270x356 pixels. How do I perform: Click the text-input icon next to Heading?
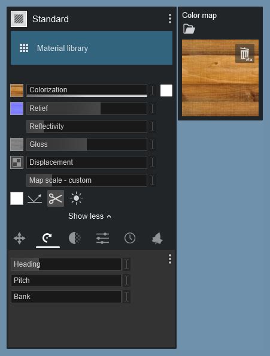coord(127,264)
